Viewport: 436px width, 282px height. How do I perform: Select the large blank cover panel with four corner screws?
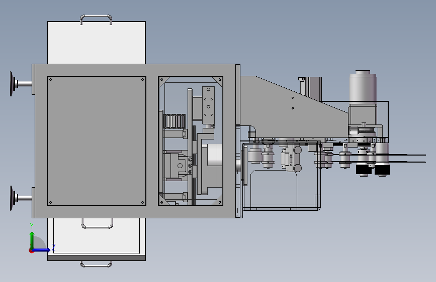[97, 141]
